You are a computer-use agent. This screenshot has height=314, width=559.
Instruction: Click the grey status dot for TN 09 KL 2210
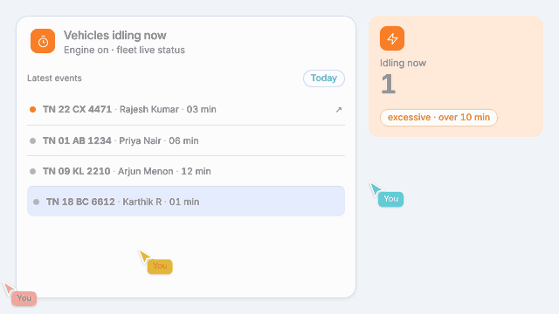point(32,171)
